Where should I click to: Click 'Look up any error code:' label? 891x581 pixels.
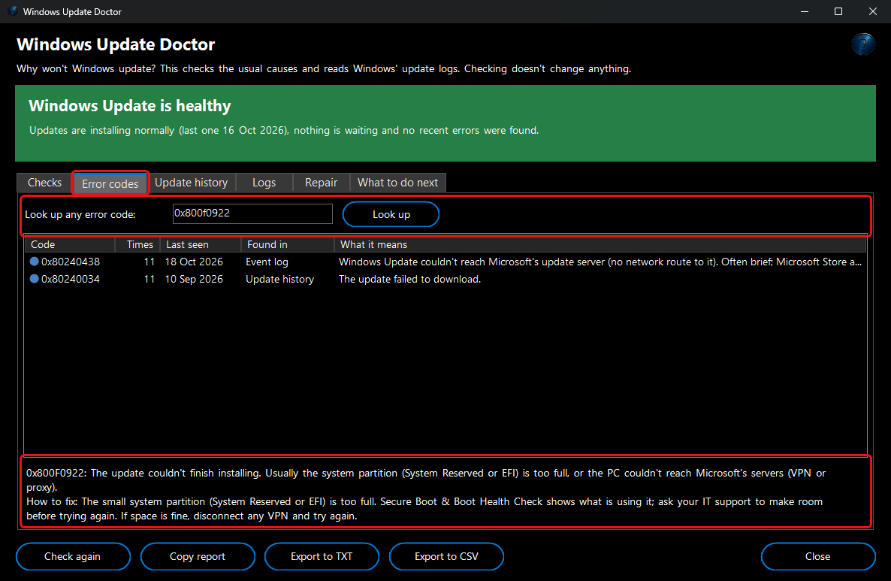(x=80, y=214)
